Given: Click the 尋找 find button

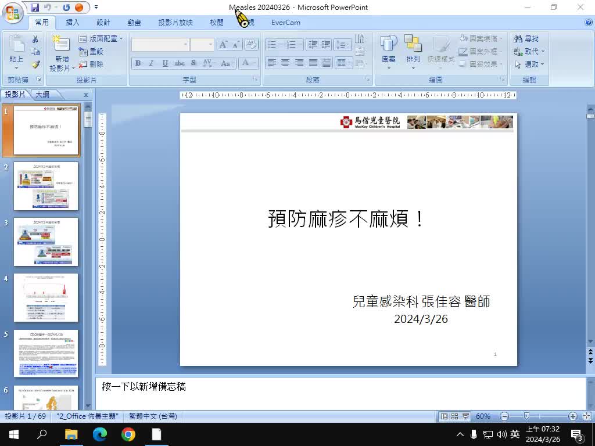Looking at the screenshot, I should 526,38.
